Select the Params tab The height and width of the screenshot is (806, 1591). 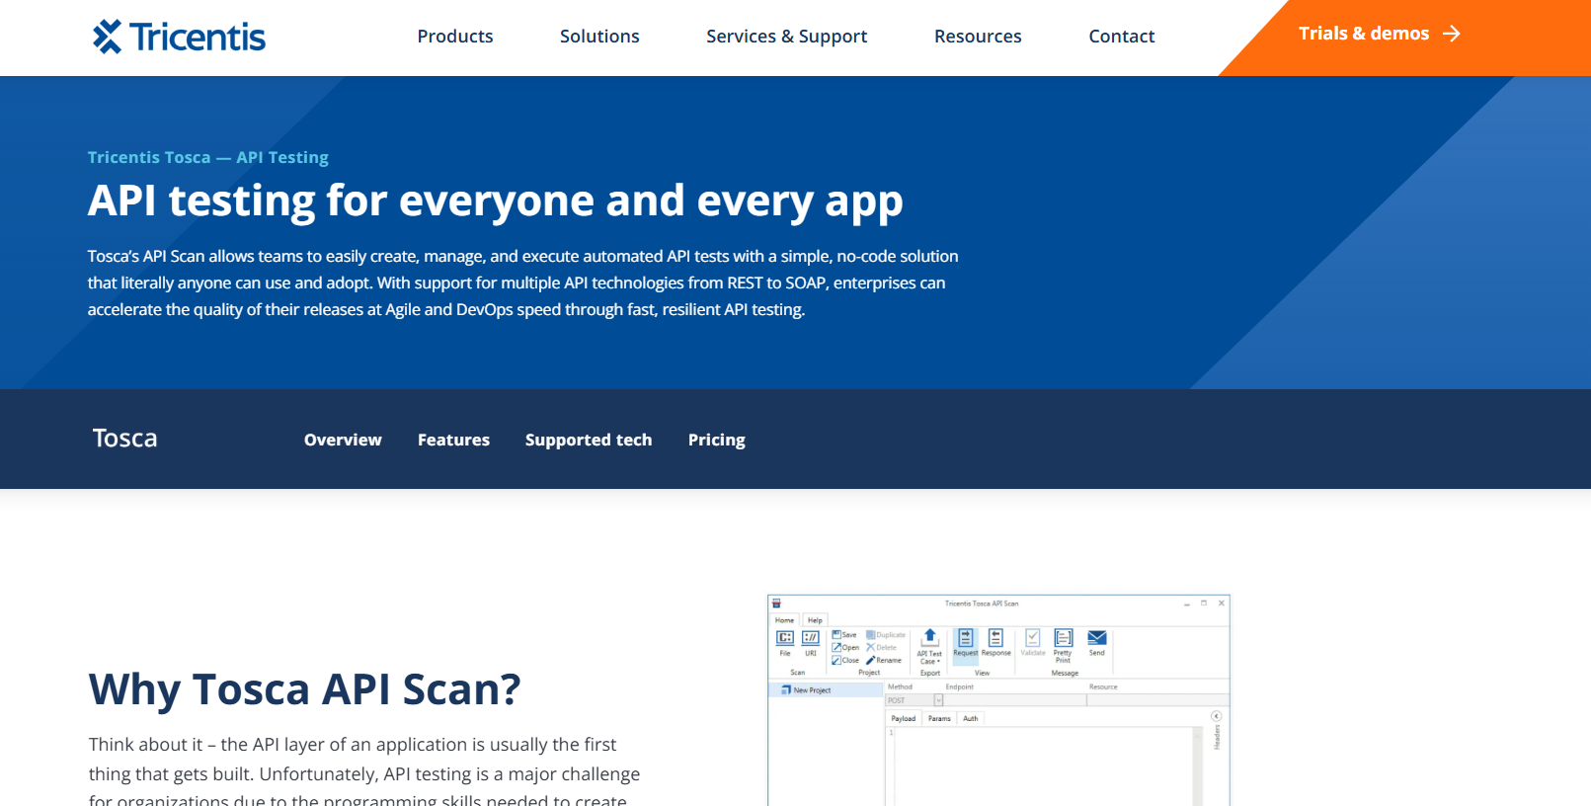[x=939, y=718]
